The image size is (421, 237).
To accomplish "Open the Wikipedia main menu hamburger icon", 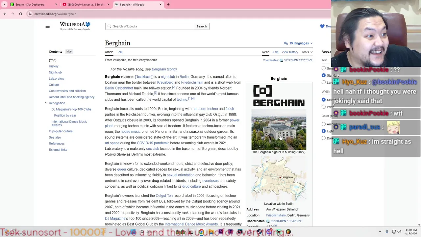I will [x=48, y=26].
